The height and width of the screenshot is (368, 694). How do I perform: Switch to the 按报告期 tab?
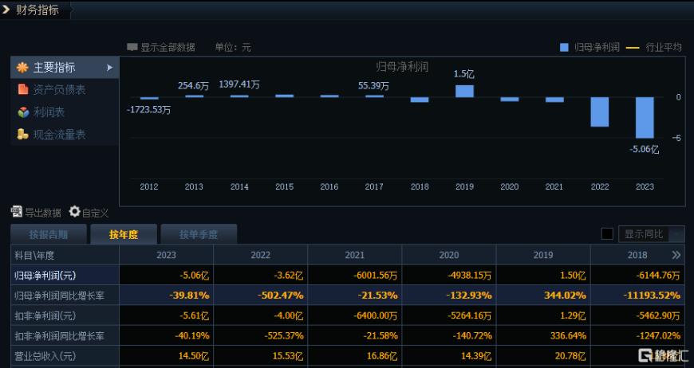(48, 234)
